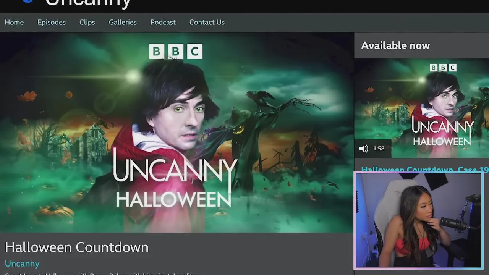Switch to Galleries in navigation
Screen dimensions: 489x275
[x=123, y=22]
